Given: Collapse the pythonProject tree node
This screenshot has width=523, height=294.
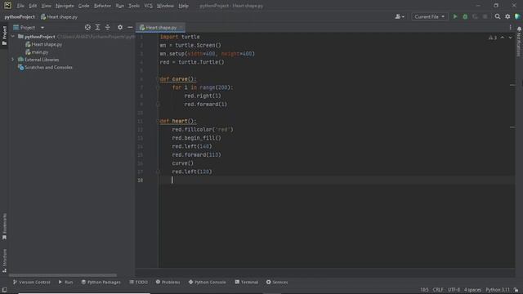Looking at the screenshot, I should [13, 36].
